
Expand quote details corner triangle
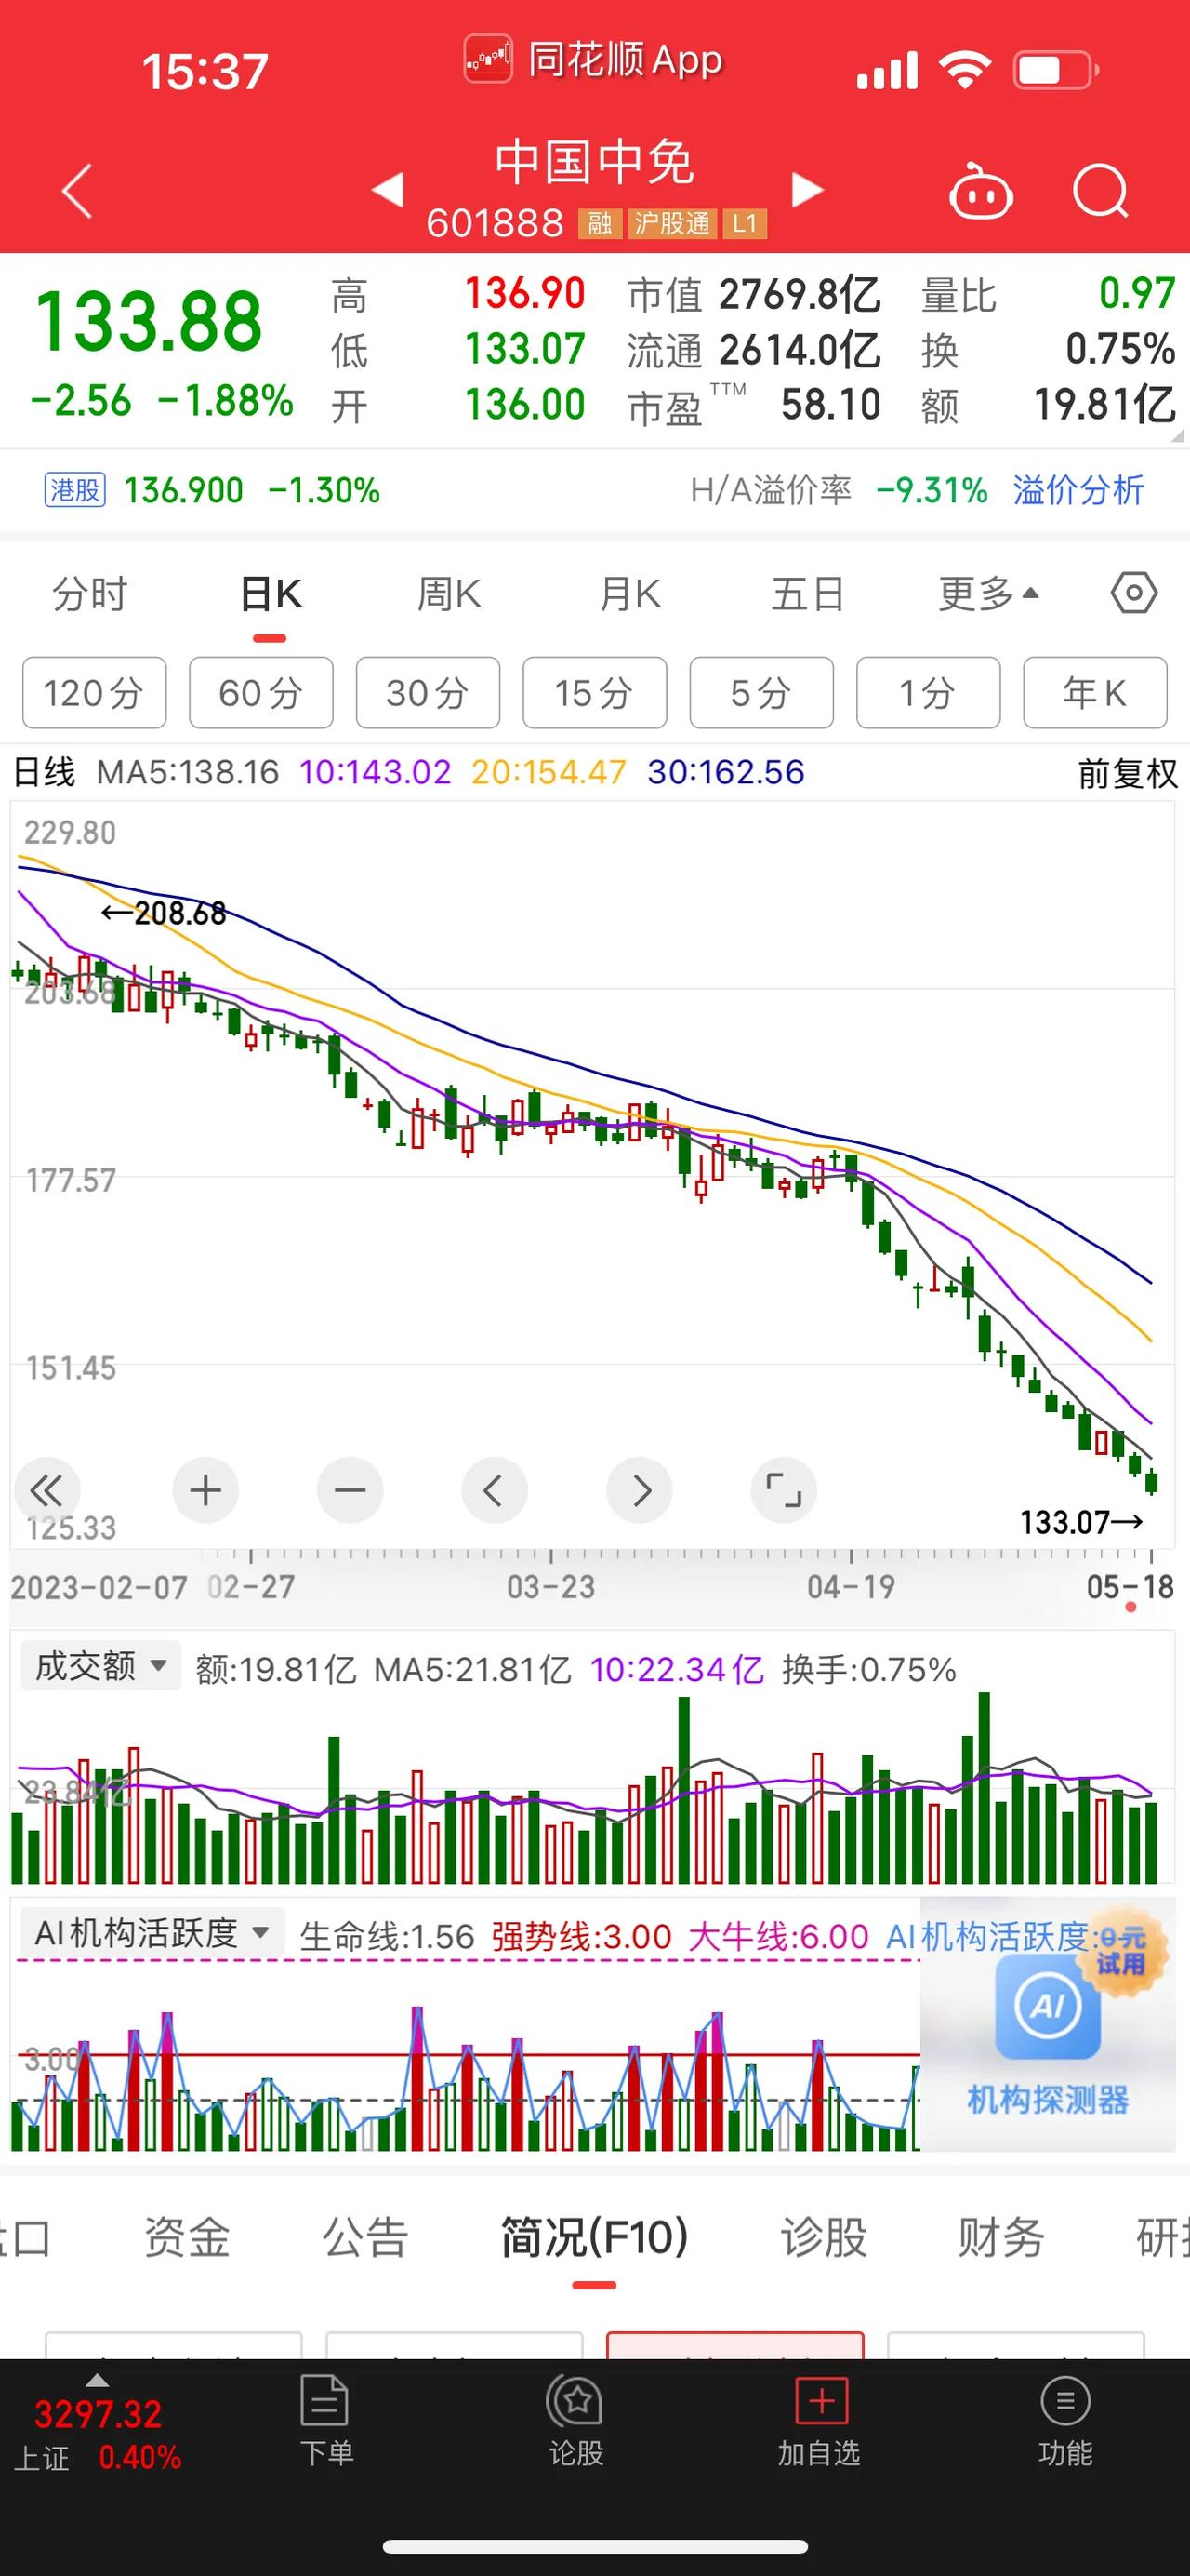click(x=1177, y=436)
